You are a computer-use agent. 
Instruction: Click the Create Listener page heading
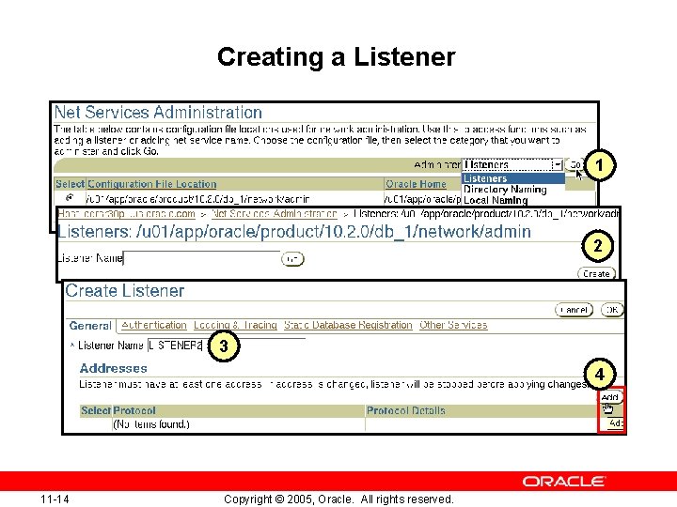click(125, 290)
